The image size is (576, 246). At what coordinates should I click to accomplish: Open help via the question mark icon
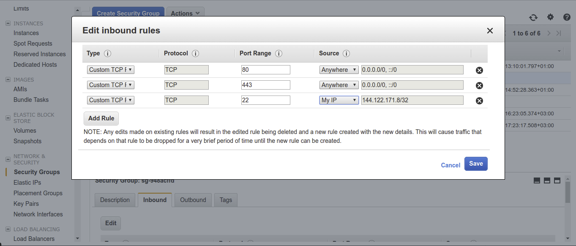567,17
